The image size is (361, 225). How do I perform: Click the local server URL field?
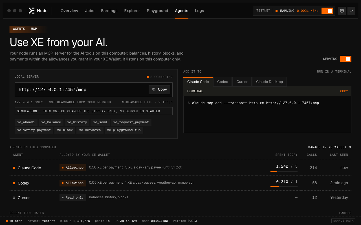[94, 90]
